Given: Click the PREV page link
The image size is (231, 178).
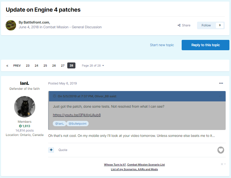Looking at the screenshot, I should 17,66.
